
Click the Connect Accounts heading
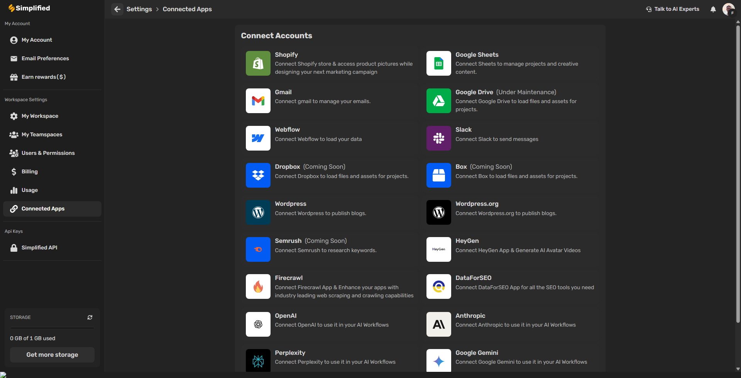point(276,36)
